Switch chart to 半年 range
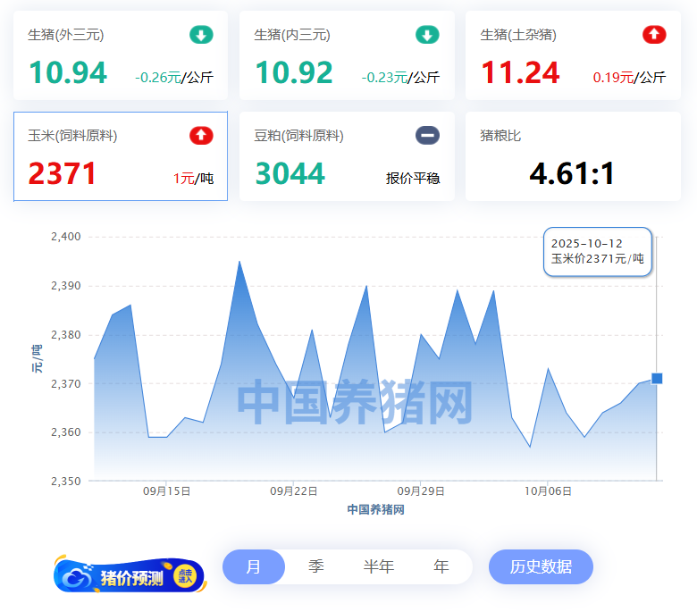 click(x=379, y=566)
